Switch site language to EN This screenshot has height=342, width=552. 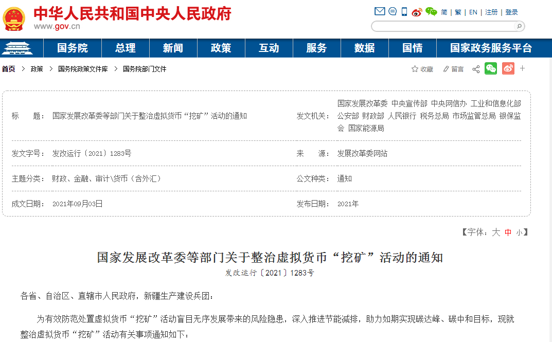472,11
